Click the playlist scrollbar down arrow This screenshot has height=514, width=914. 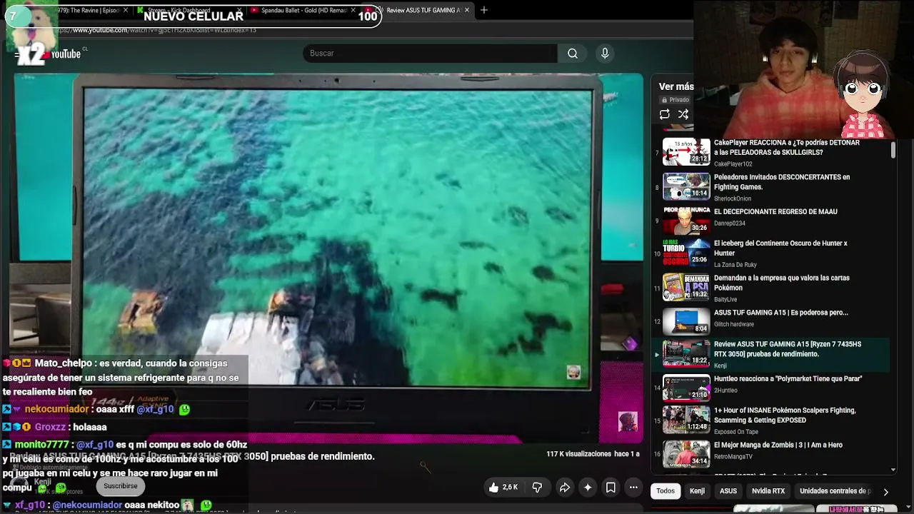pyautogui.click(x=893, y=469)
